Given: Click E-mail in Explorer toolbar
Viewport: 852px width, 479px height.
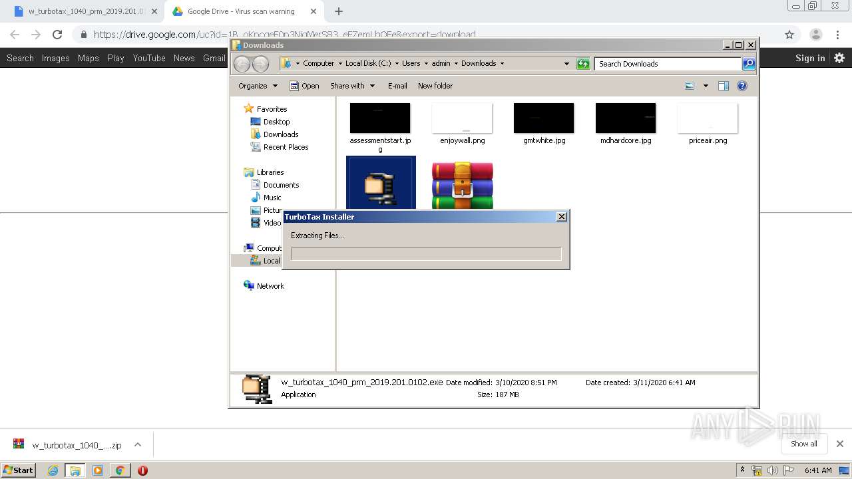Looking at the screenshot, I should point(397,86).
